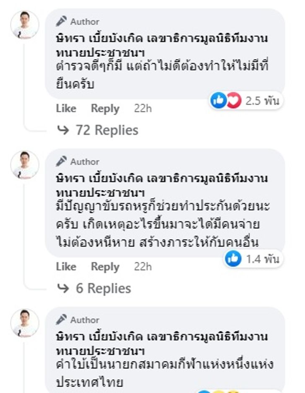Click the reply arrow icon beside 72 Replies
Image resolution: width=305 pixels, height=393 pixels.
point(63,130)
